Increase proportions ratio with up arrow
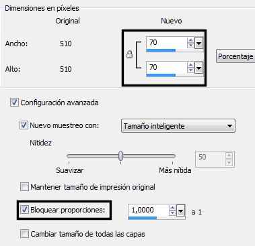This screenshot has height=246, width=255. click(x=172, y=208)
